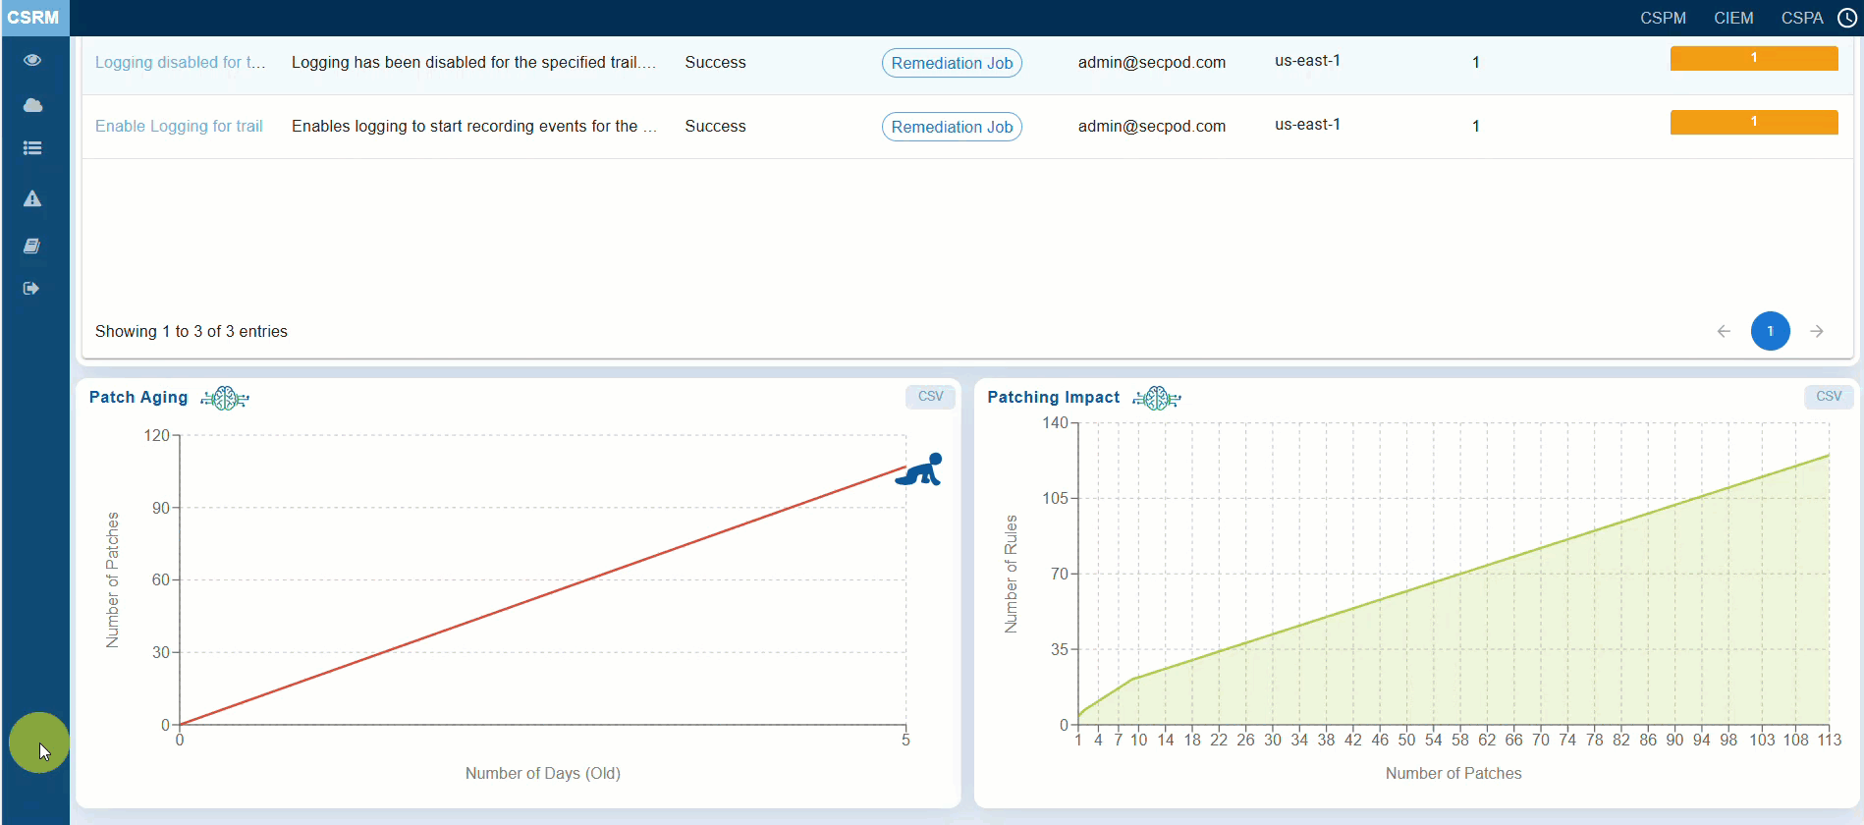Open the cloud icon in sidebar
1864x825 pixels.
point(32,105)
